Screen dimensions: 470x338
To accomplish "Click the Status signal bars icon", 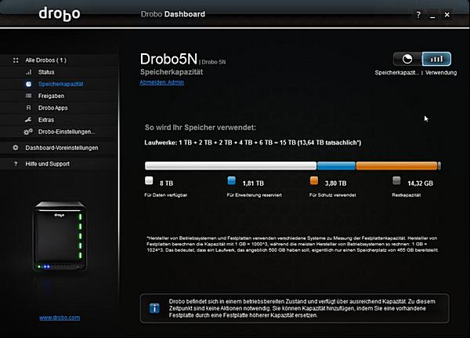I will point(28,72).
